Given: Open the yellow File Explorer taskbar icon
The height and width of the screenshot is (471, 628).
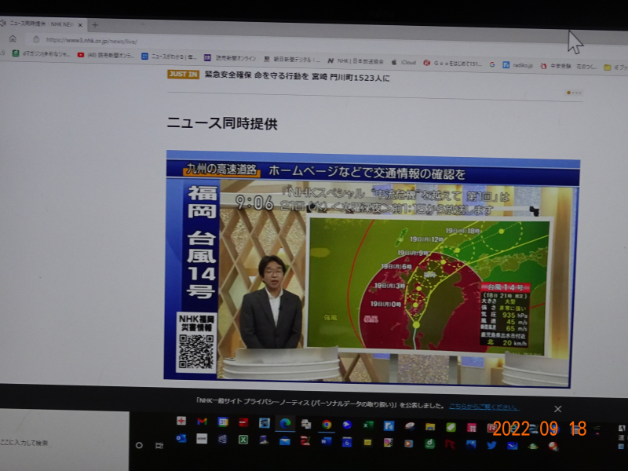Looking at the screenshot, I should [430, 426].
